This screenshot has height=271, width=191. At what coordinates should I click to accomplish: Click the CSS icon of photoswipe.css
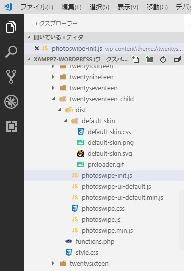click(x=75, y=208)
